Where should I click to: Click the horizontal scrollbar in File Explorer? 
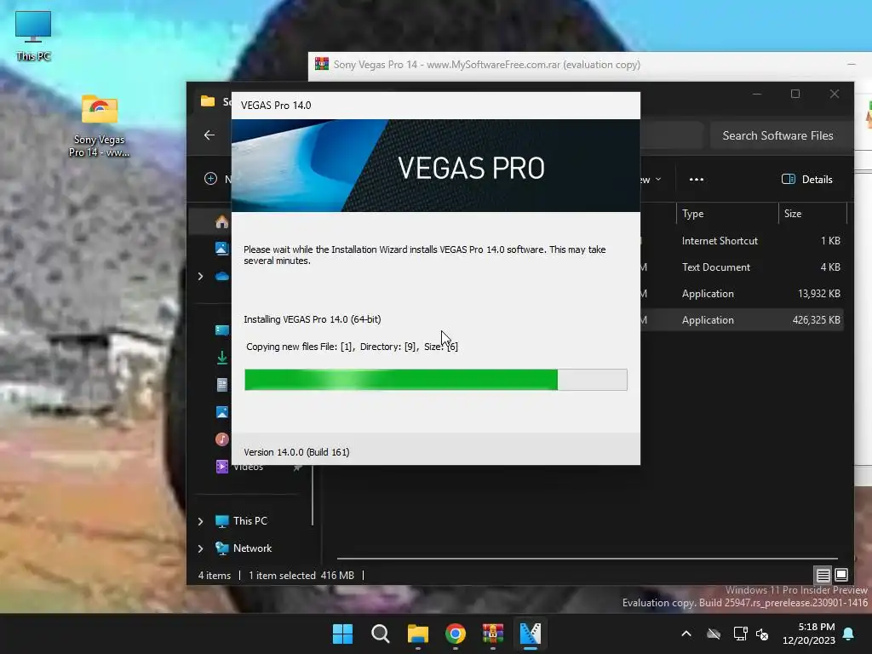tap(588, 558)
